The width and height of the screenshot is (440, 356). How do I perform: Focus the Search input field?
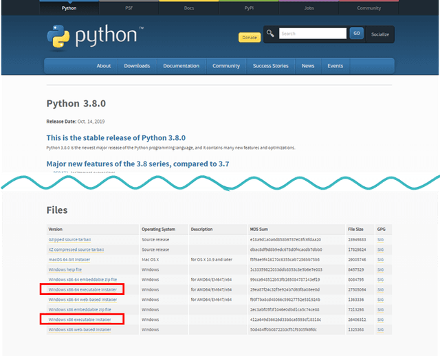click(313, 34)
